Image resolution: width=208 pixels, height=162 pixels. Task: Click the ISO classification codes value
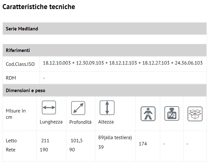click(x=123, y=63)
